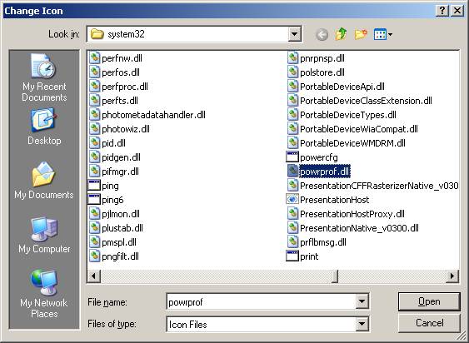The image size is (469, 343).
Task: Click the horizontal scrollbar right arrow
Action: (452, 276)
